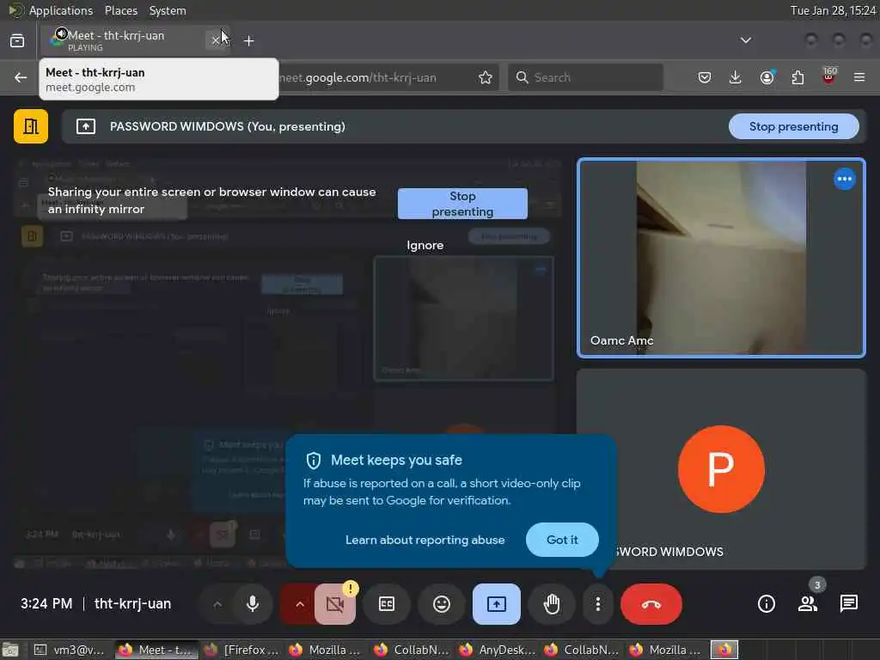
Task: Expand list all tabs chevron
Action: click(x=745, y=40)
